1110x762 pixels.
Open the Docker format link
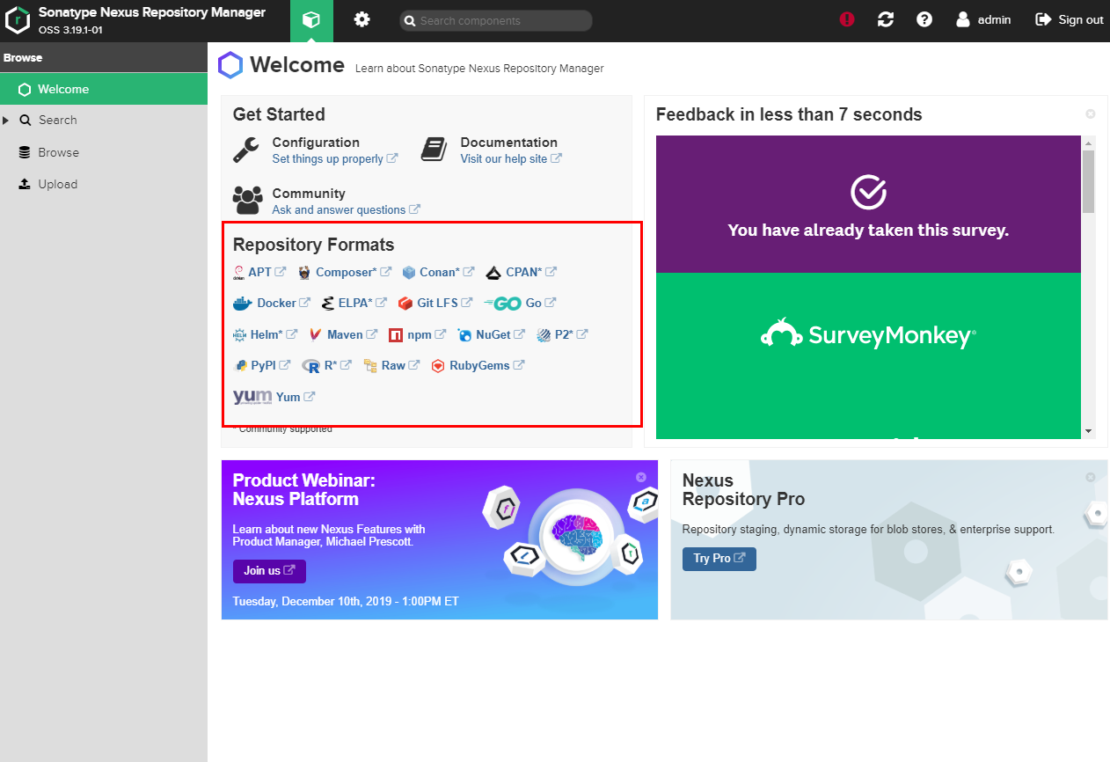[x=283, y=303]
